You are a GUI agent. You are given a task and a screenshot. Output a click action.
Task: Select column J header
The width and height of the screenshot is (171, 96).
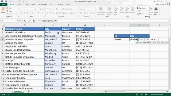click(x=139, y=25)
